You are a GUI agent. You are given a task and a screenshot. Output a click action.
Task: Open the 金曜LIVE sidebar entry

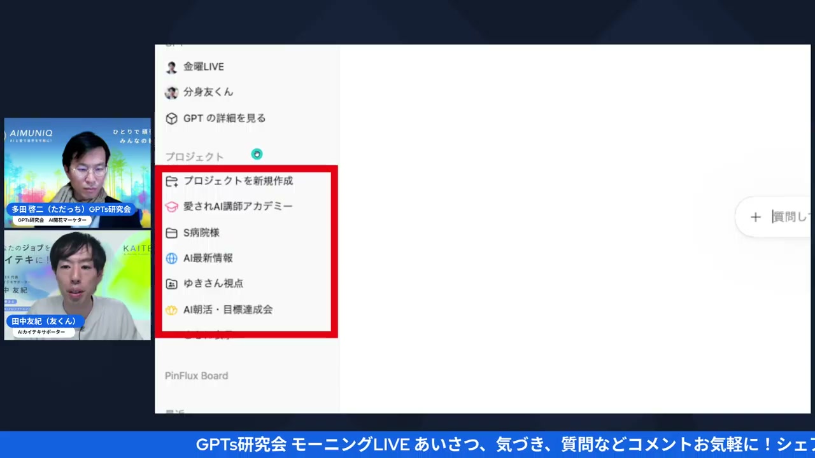click(x=204, y=67)
